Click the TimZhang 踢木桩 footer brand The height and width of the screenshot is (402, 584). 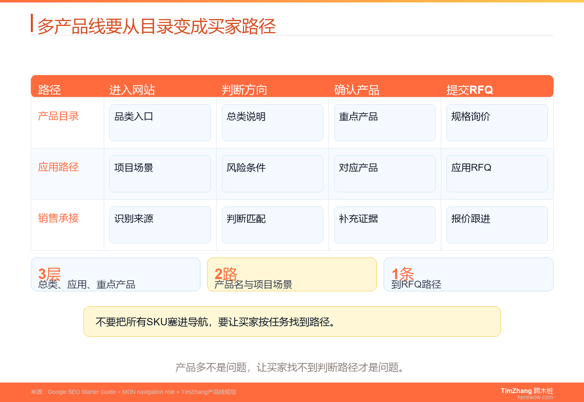tap(527, 391)
